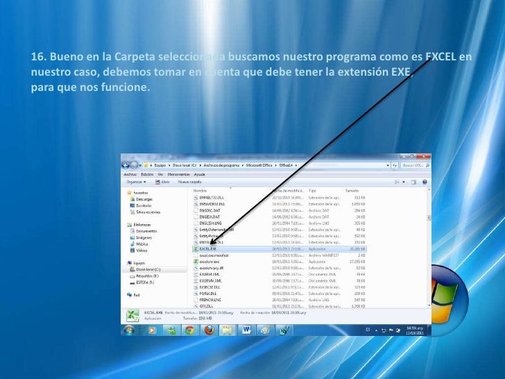
Task: Open the view options dropdown arrow
Action: coord(404,182)
